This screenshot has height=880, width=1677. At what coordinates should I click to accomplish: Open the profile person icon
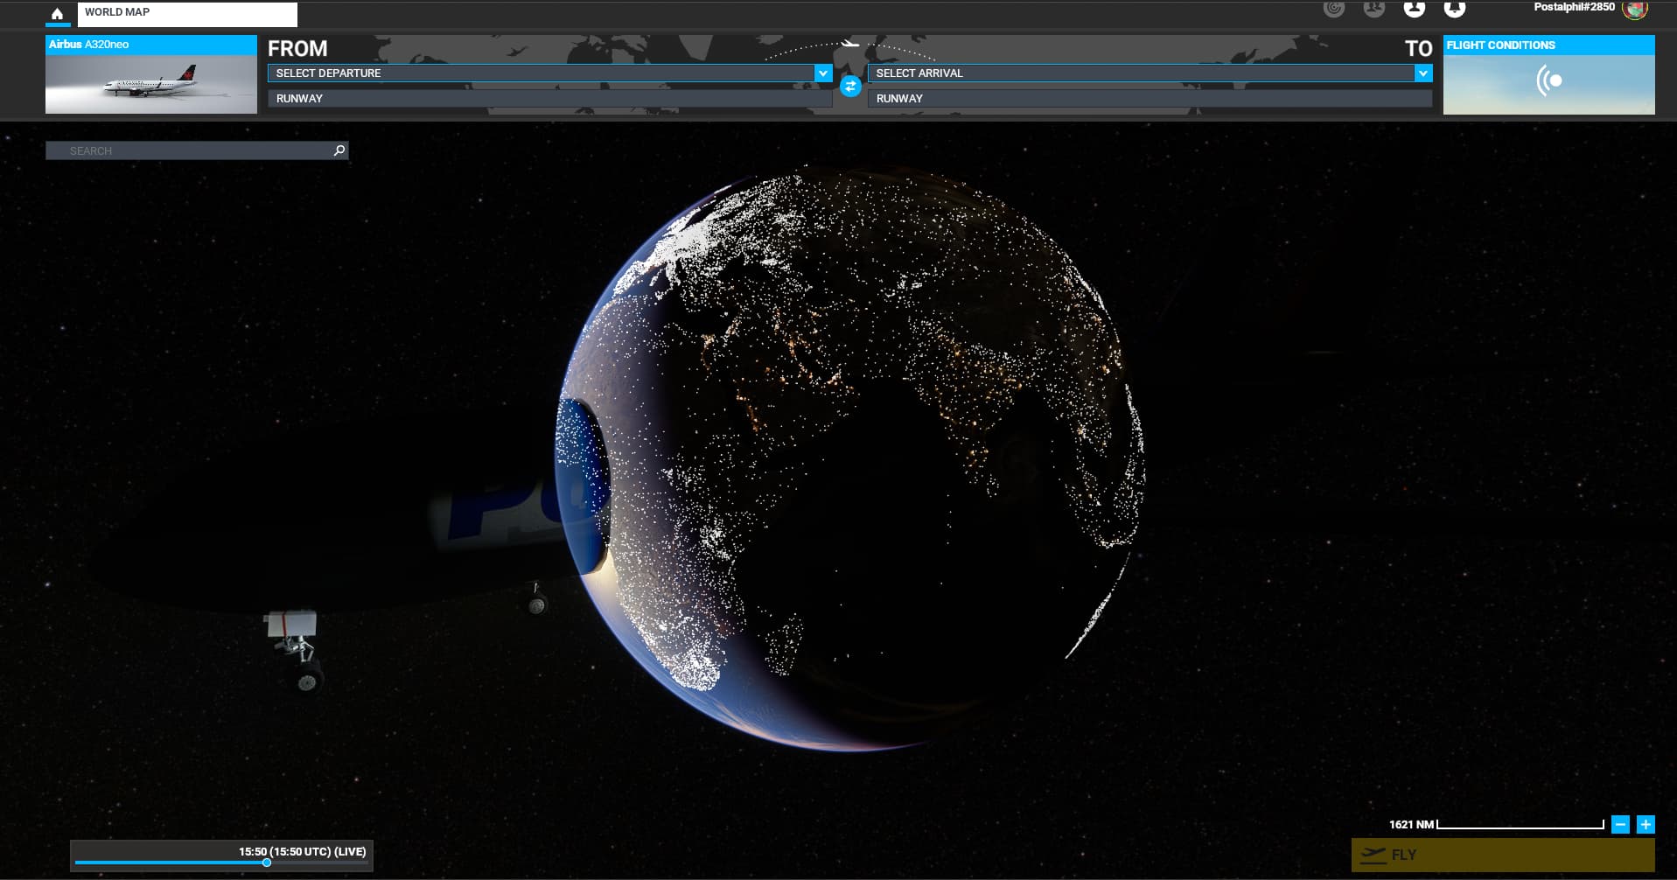[1414, 9]
